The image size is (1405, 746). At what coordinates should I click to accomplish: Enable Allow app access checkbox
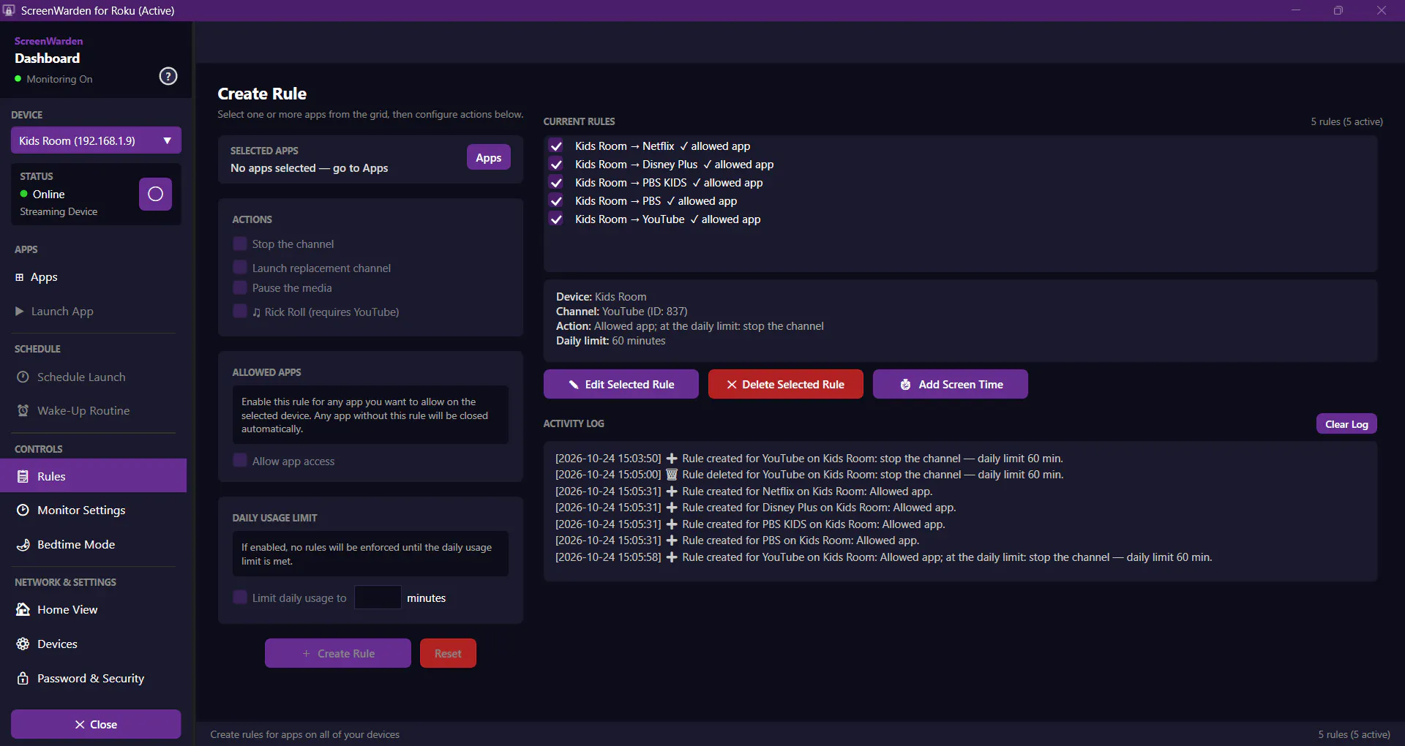pyautogui.click(x=240, y=461)
